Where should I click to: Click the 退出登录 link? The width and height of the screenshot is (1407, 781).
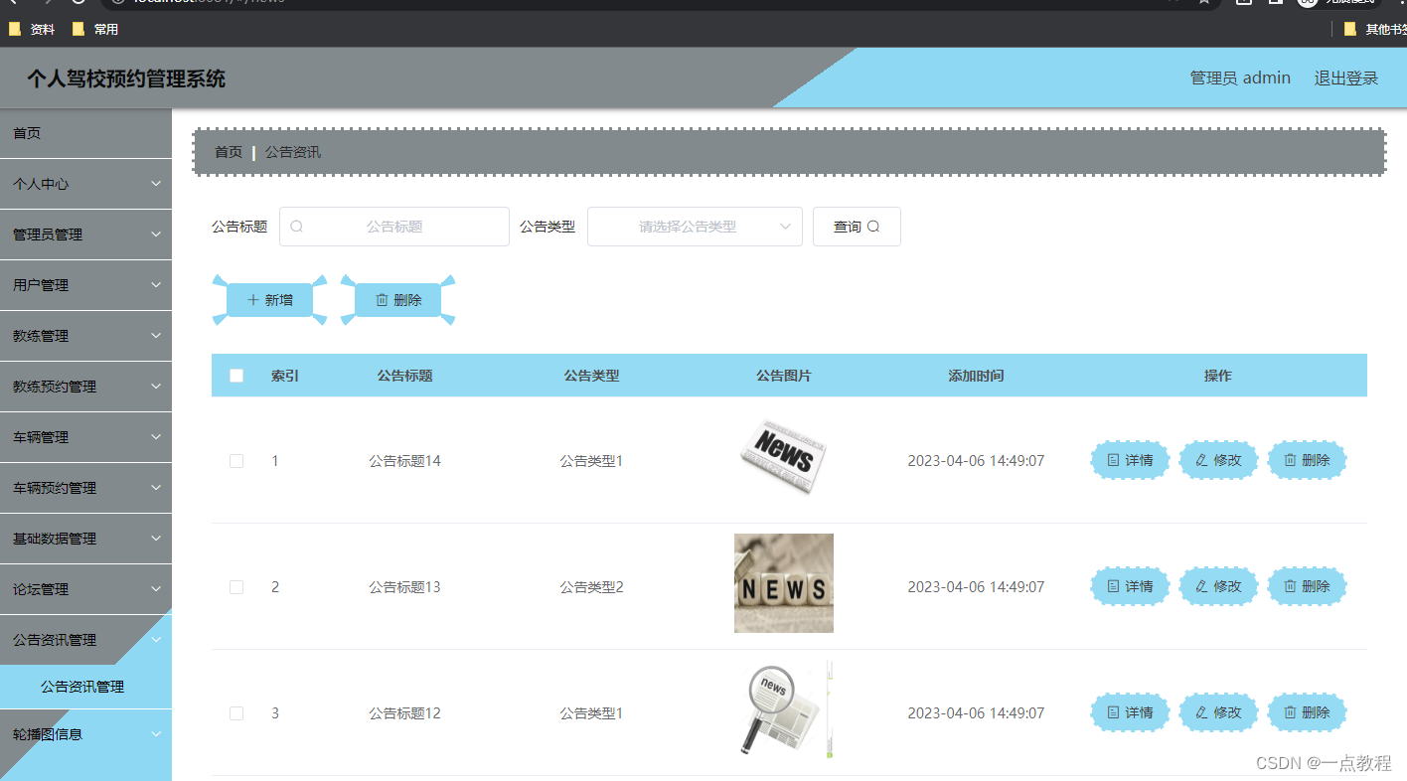pyautogui.click(x=1345, y=78)
